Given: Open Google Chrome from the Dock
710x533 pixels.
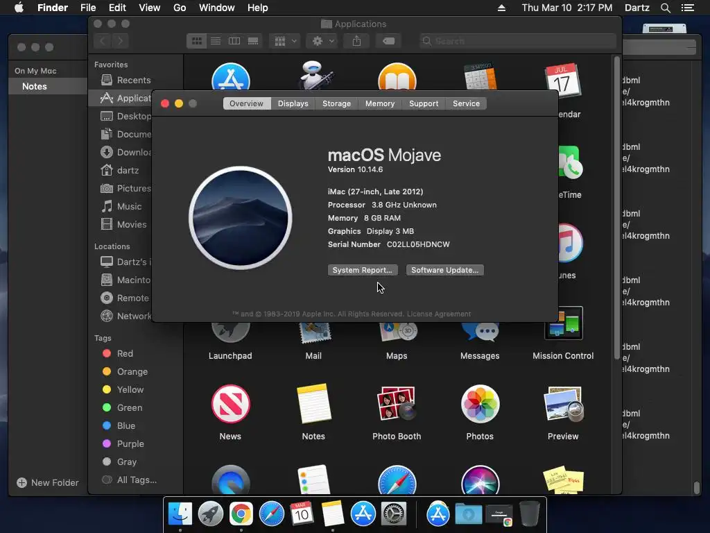Looking at the screenshot, I should coord(241,514).
